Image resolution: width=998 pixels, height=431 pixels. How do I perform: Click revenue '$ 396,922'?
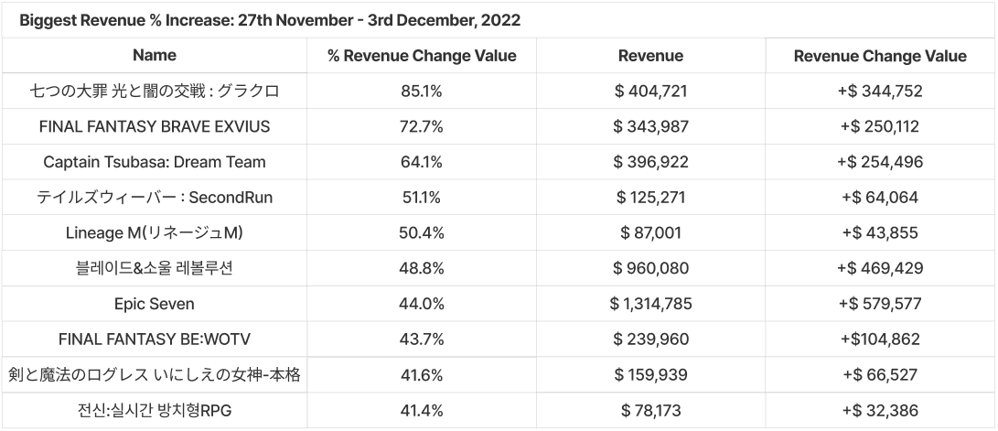(x=651, y=162)
